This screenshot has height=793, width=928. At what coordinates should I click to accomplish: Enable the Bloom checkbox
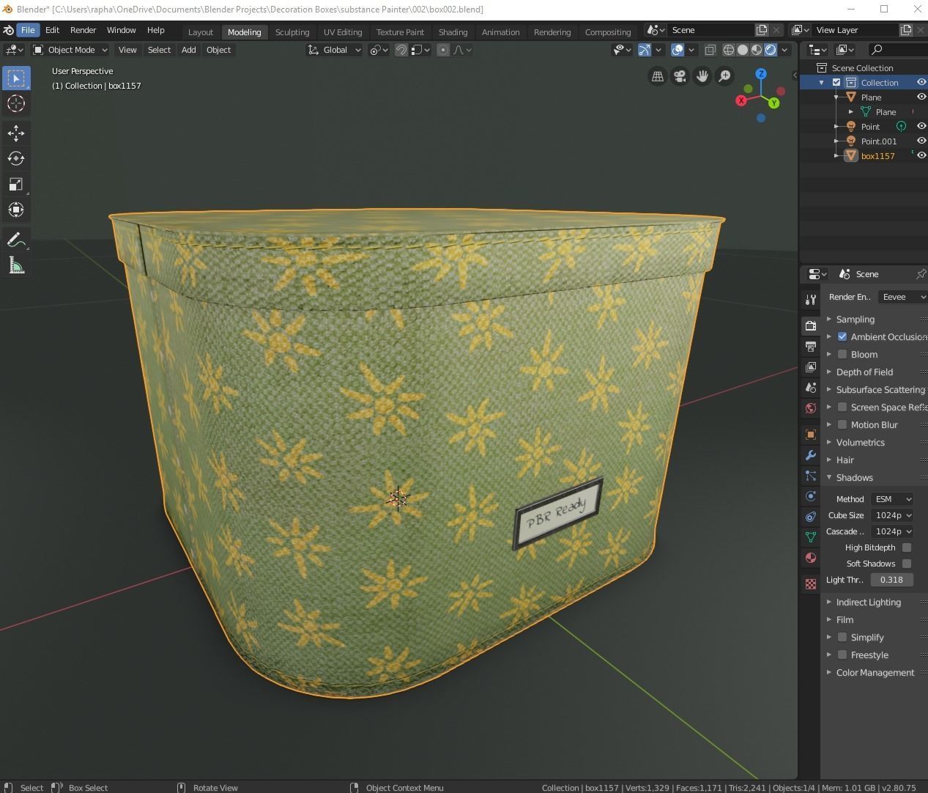[842, 354]
